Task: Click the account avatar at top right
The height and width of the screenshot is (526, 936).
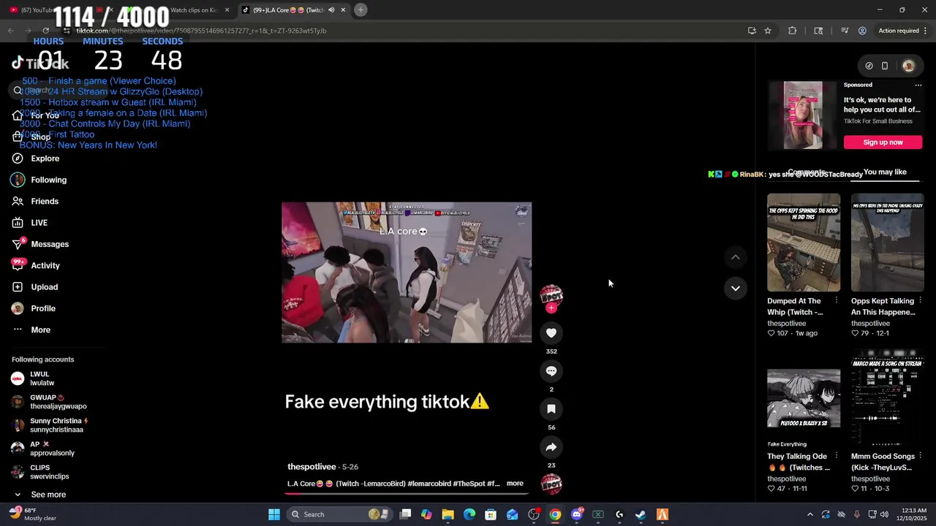Action: pyautogui.click(x=908, y=66)
